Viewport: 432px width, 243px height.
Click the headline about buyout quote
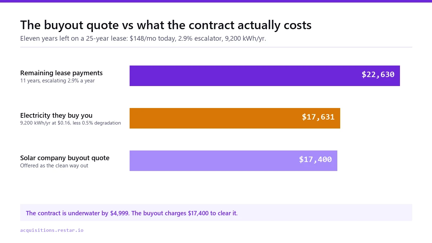(166, 25)
